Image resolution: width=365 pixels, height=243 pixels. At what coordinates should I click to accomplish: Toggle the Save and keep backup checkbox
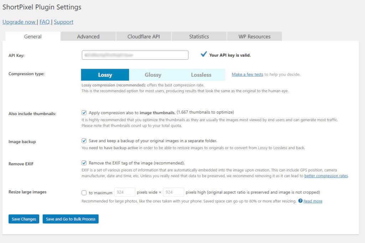[x=84, y=141]
